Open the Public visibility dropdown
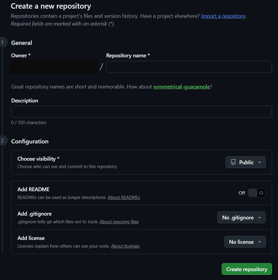278x280 pixels. click(x=246, y=162)
